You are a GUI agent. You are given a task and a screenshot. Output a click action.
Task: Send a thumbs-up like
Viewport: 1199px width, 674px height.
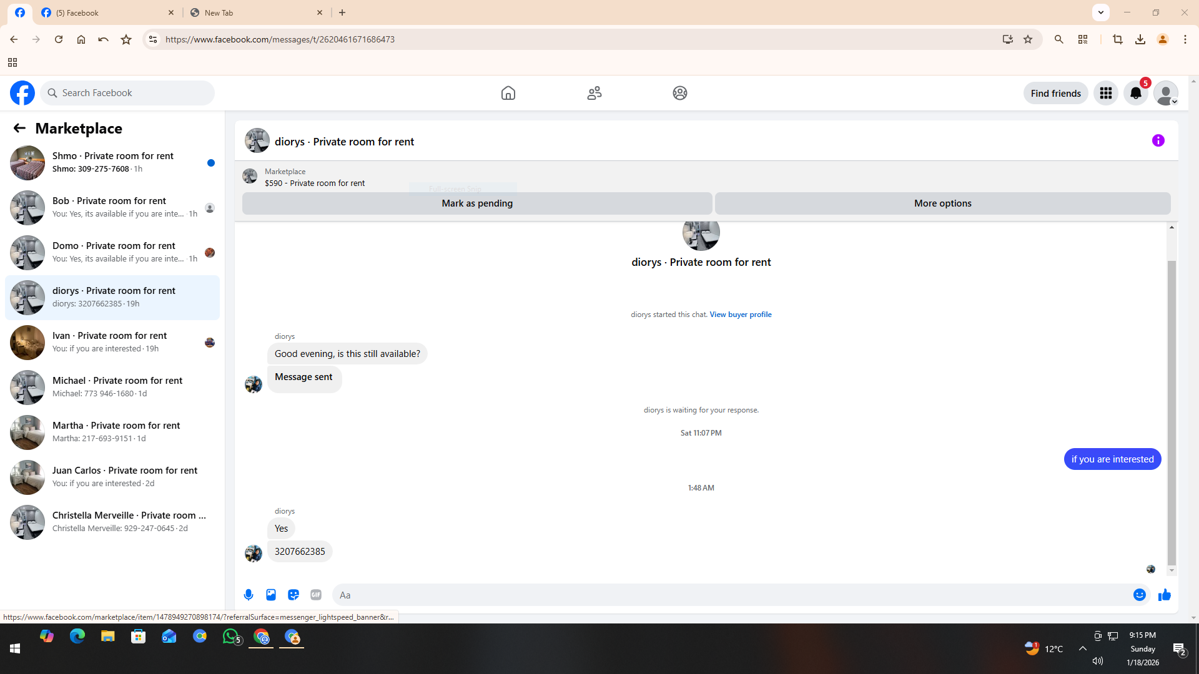[x=1164, y=595]
